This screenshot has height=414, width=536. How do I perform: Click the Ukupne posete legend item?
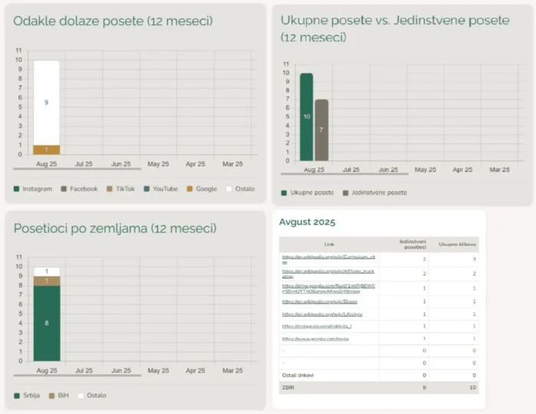point(308,193)
